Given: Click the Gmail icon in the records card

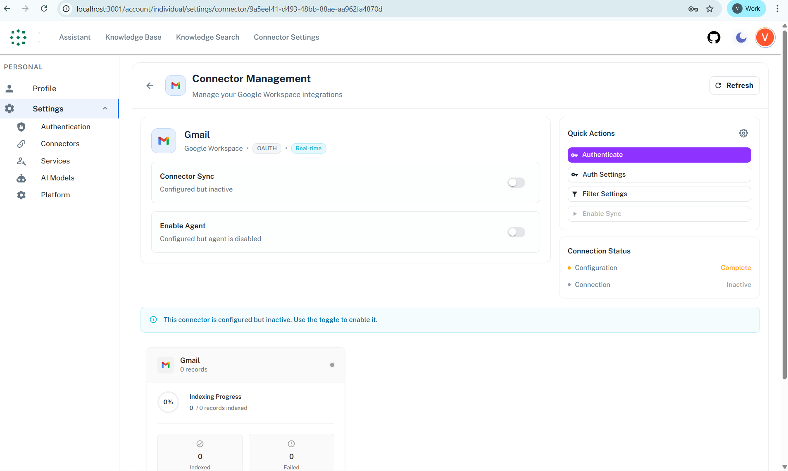Looking at the screenshot, I should [x=166, y=365].
